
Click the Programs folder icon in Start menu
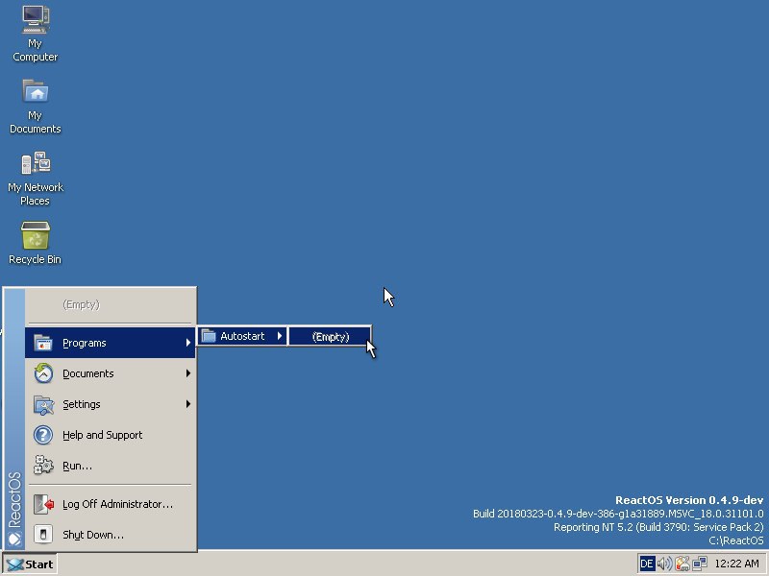click(43, 343)
